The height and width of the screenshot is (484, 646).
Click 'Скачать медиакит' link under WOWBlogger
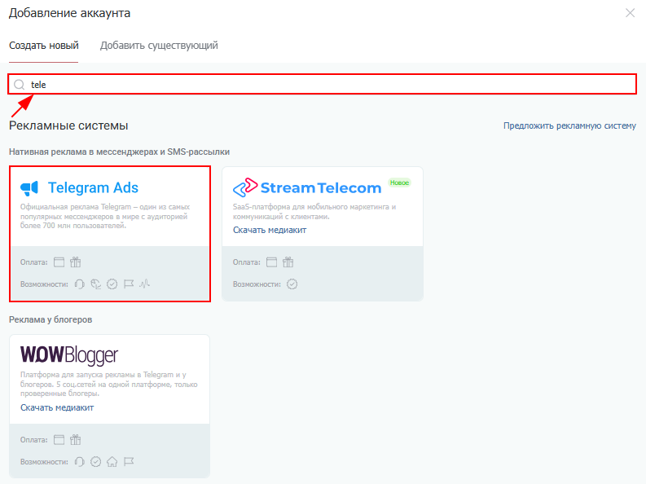point(57,407)
